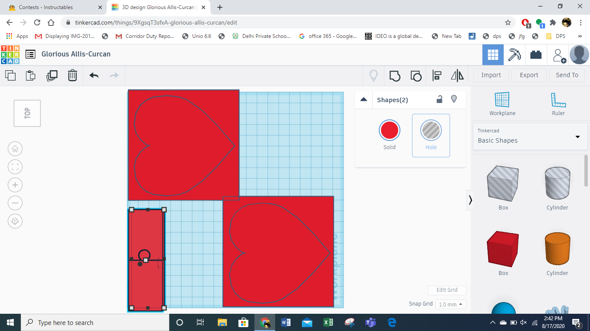Select the Workplane tool
This screenshot has width=590, height=331.
pyautogui.click(x=502, y=104)
